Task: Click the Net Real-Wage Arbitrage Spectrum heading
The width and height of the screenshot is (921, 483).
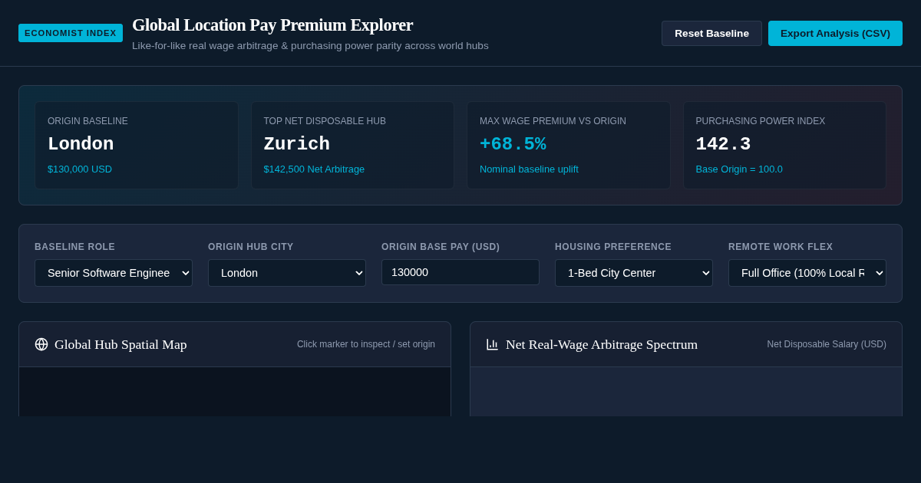Action: click(x=602, y=344)
